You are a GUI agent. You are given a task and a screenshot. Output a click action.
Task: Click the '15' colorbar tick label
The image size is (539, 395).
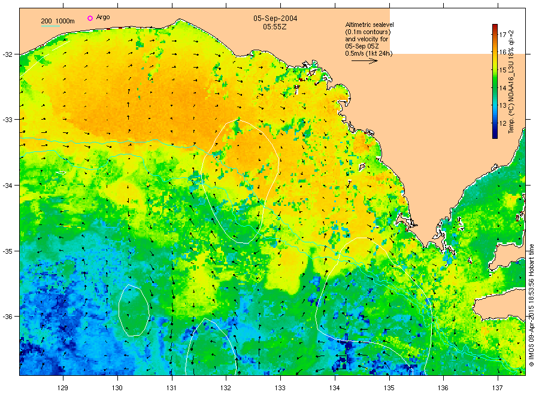pos(502,70)
